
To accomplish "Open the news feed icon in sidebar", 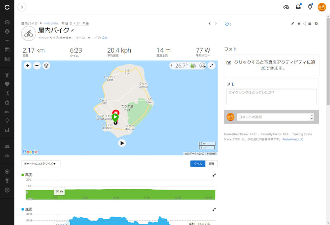I will point(7,59).
